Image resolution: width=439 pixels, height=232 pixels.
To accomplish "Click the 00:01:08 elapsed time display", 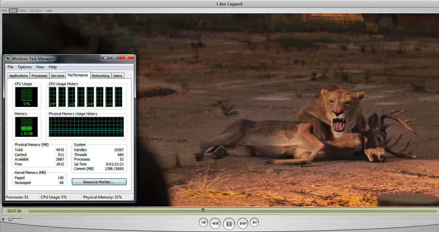I will (x=14, y=211).
